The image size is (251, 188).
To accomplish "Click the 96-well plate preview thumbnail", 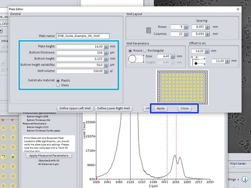I will [x=182, y=87].
